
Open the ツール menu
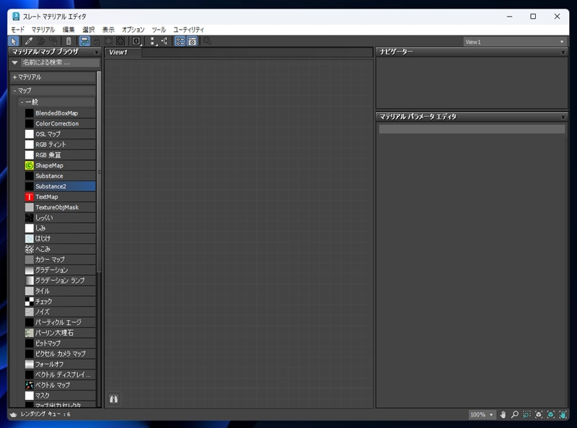159,30
